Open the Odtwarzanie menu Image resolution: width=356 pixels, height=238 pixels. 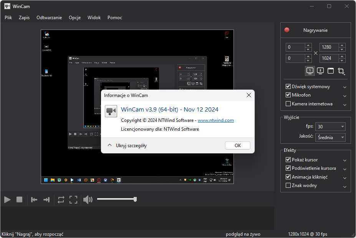tap(49, 18)
